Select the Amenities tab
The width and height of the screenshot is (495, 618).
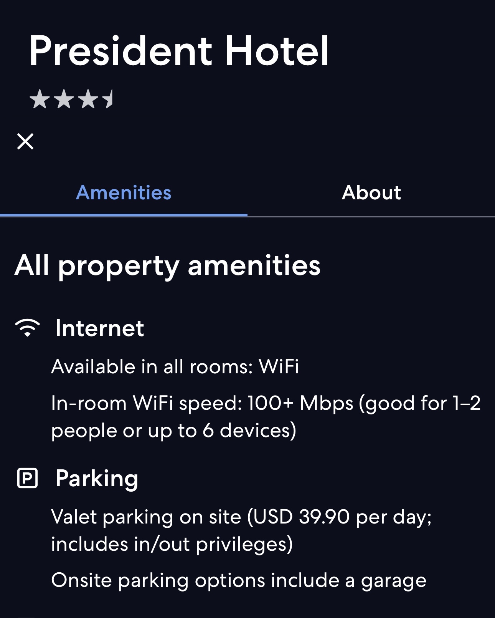click(124, 192)
